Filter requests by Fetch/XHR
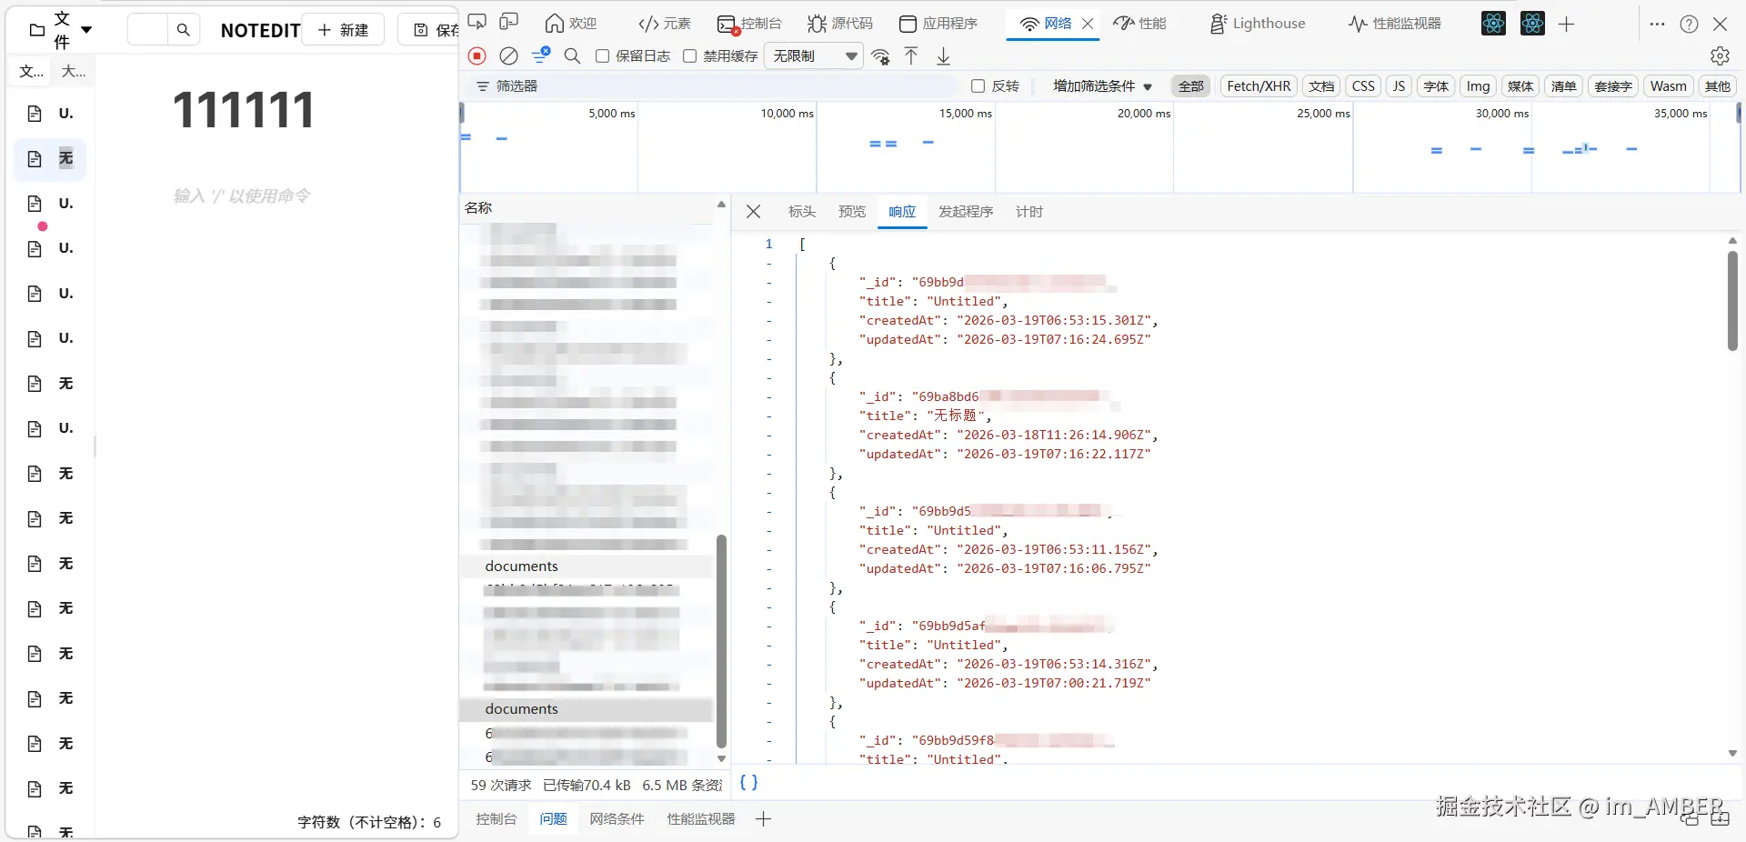This screenshot has width=1746, height=842. pyautogui.click(x=1259, y=86)
